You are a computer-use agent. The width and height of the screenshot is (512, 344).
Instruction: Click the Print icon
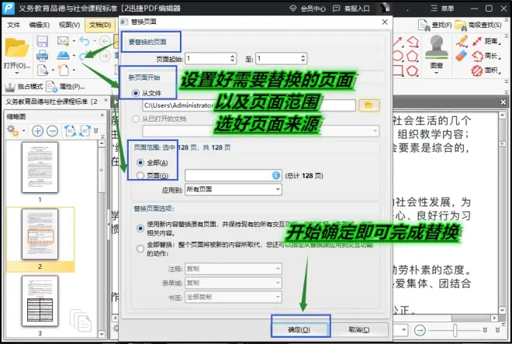click(x=43, y=56)
